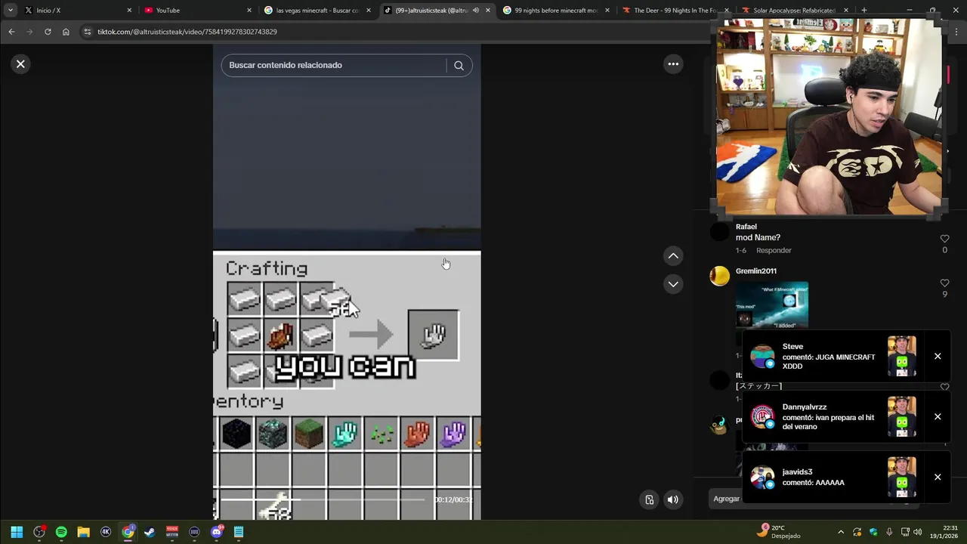967x544 pixels.
Task: View site information icon in address bar
Action: [87, 32]
